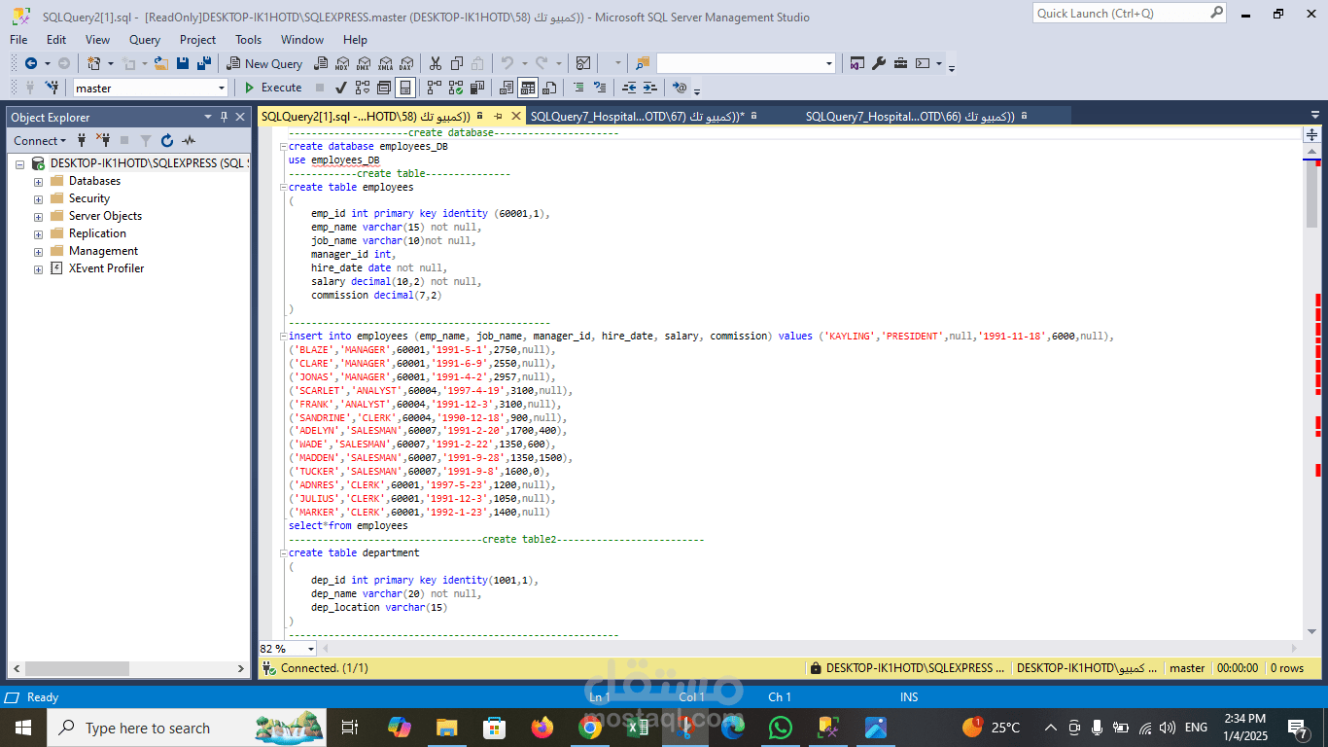The width and height of the screenshot is (1328, 747).
Task: Click the Comment out selected lines icon
Action: pyautogui.click(x=578, y=88)
